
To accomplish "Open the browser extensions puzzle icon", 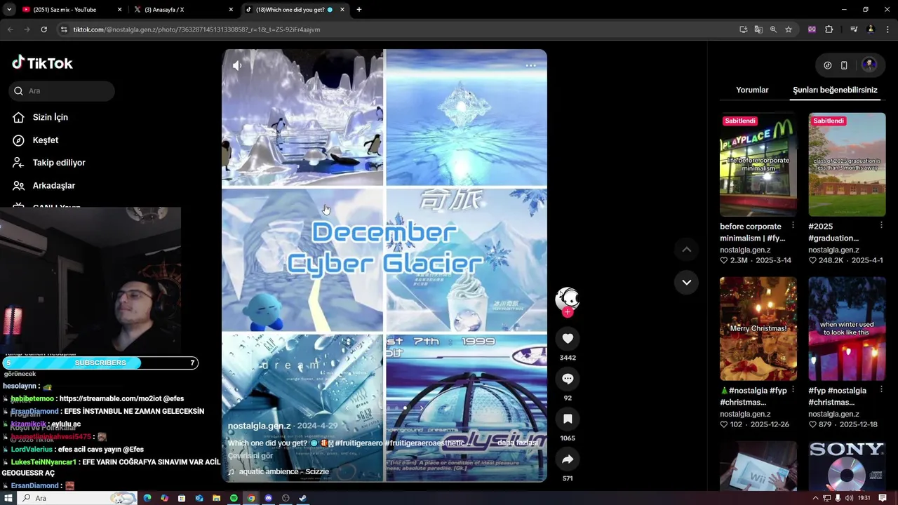I will 829,29.
